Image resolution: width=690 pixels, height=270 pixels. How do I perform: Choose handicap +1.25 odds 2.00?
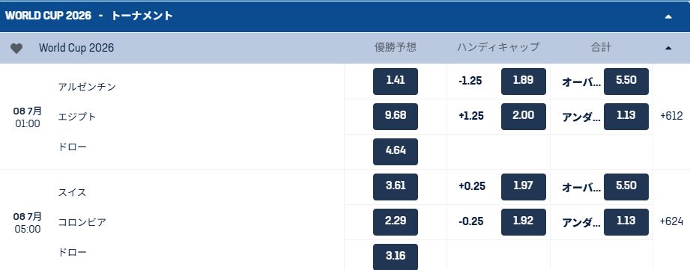(x=523, y=117)
